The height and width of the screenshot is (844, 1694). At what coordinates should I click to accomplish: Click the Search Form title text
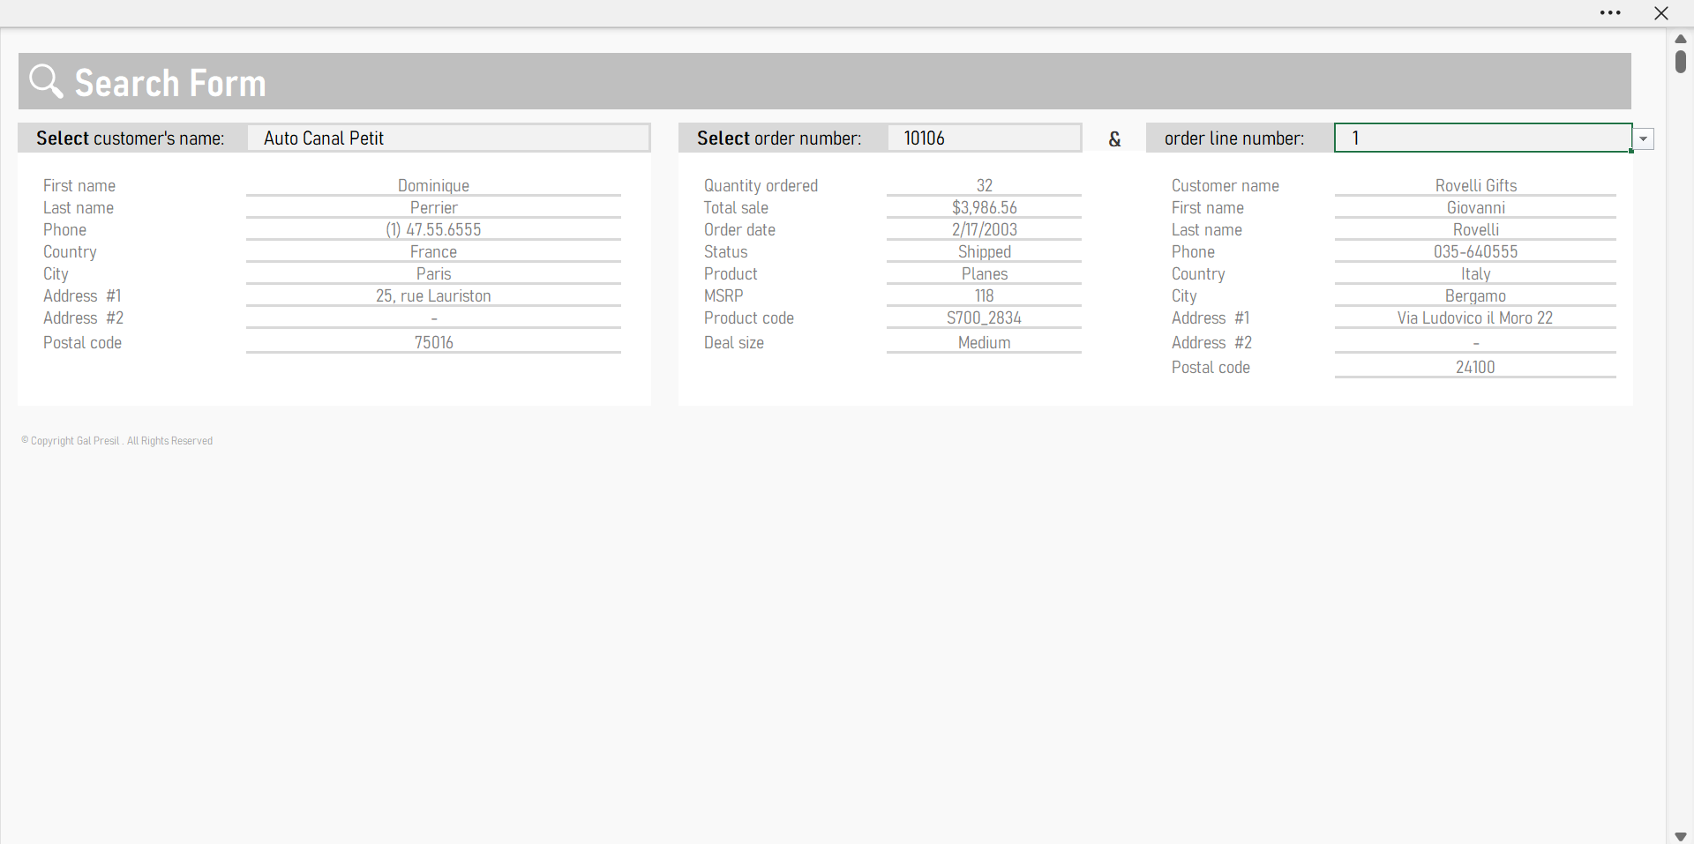click(170, 83)
